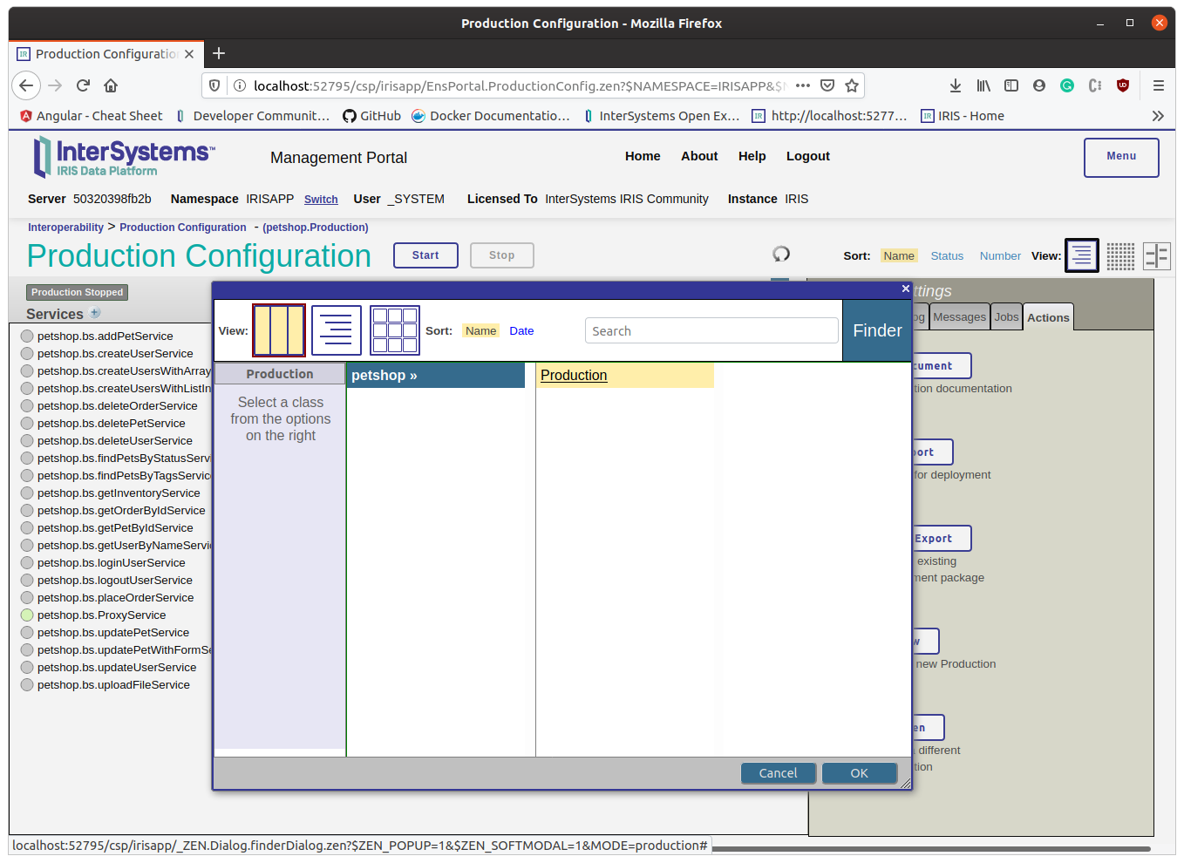Sort Finder items by Date
Image resolution: width=1184 pixels, height=863 pixels.
521,330
